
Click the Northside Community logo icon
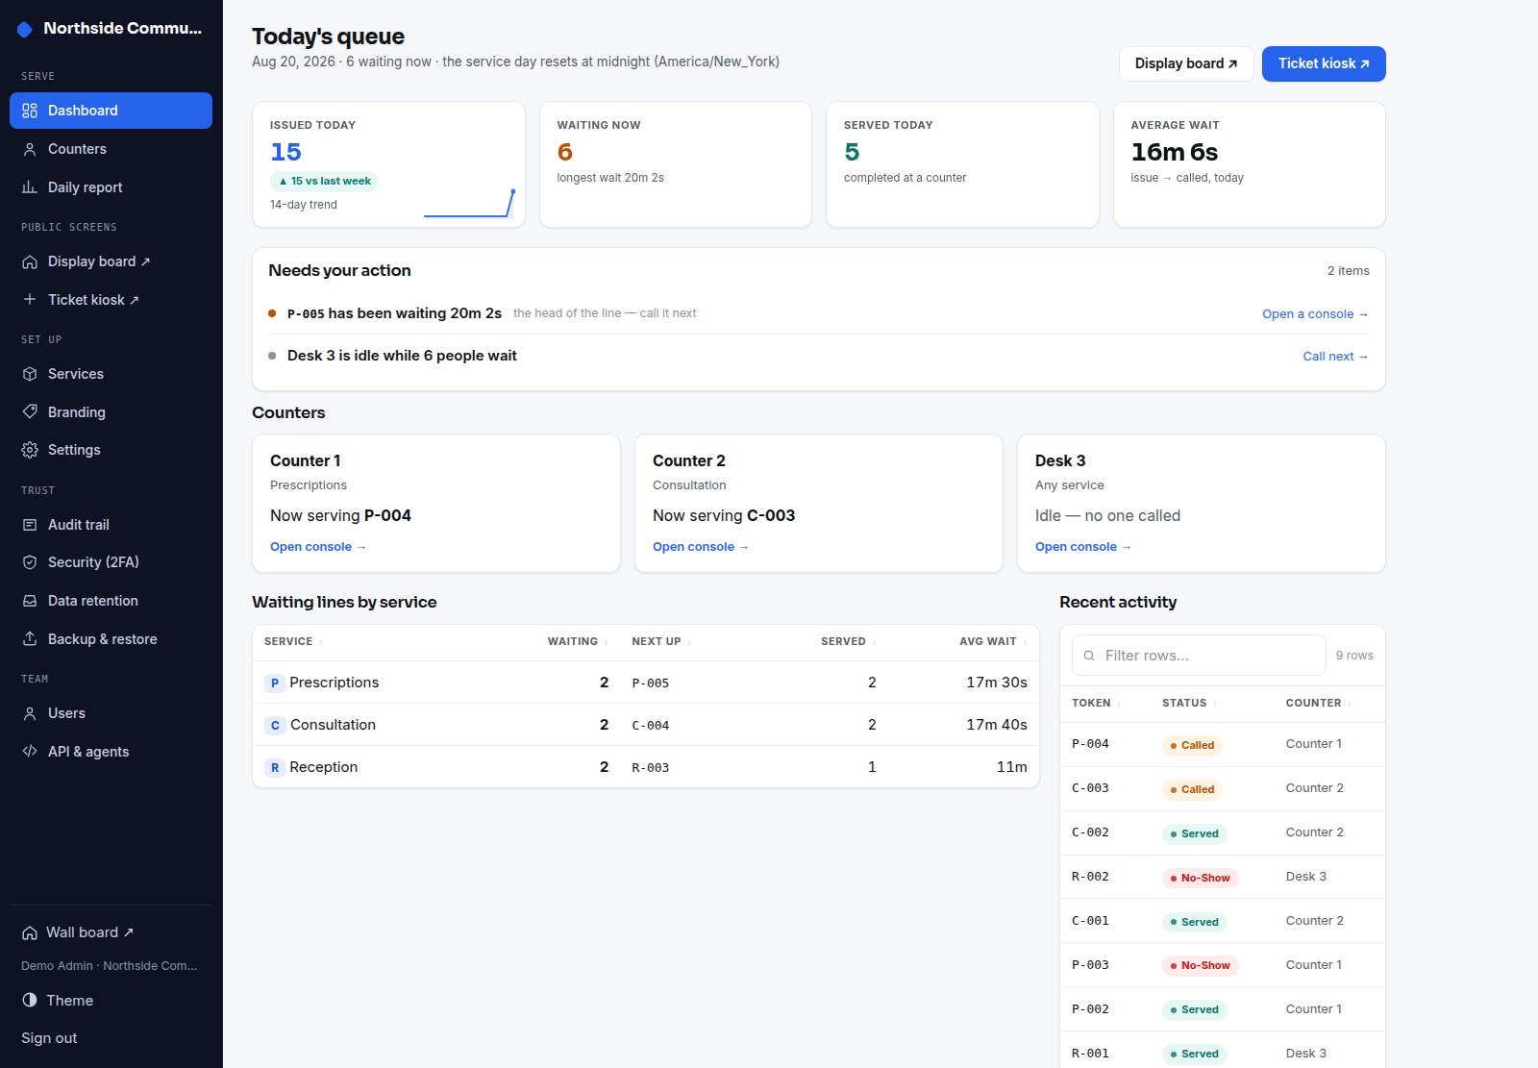(x=25, y=29)
